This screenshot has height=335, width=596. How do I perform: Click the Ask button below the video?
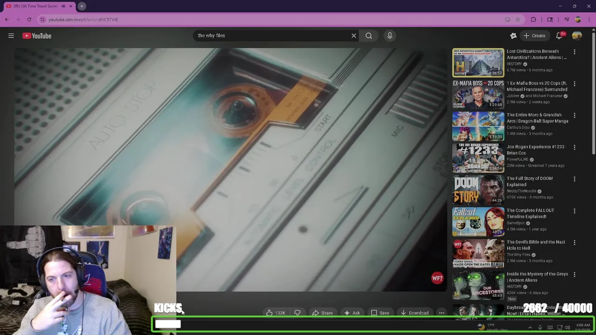pos(352,313)
